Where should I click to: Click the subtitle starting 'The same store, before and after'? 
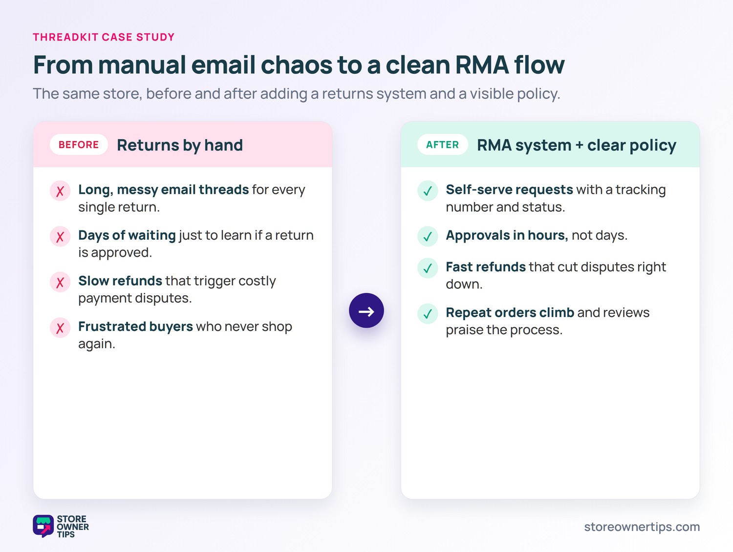pyautogui.click(x=296, y=94)
